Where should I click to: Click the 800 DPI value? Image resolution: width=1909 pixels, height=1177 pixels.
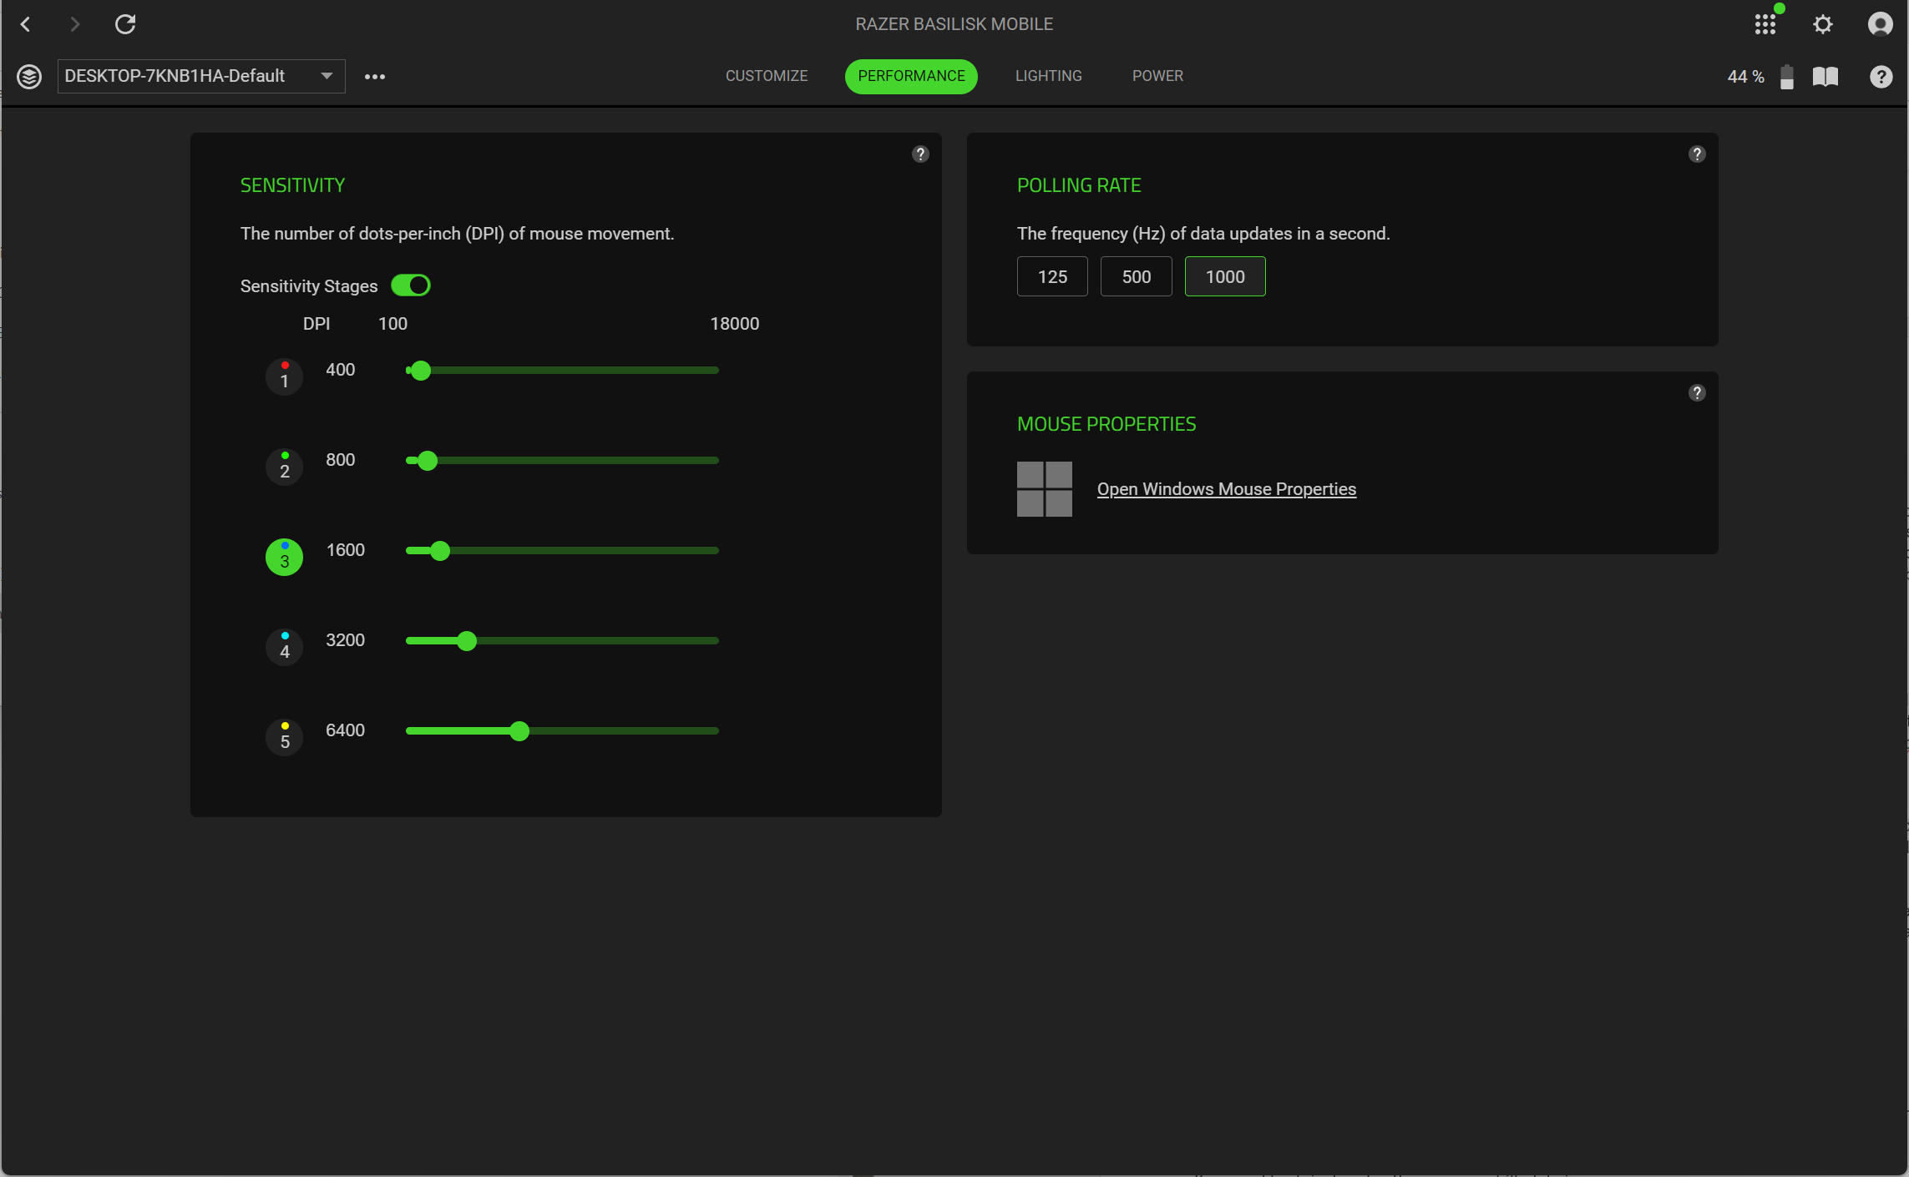pos(341,460)
